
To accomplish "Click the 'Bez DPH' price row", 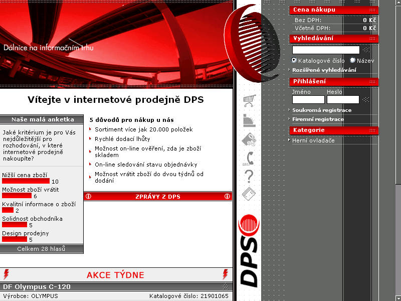I will pyautogui.click(x=335, y=20).
